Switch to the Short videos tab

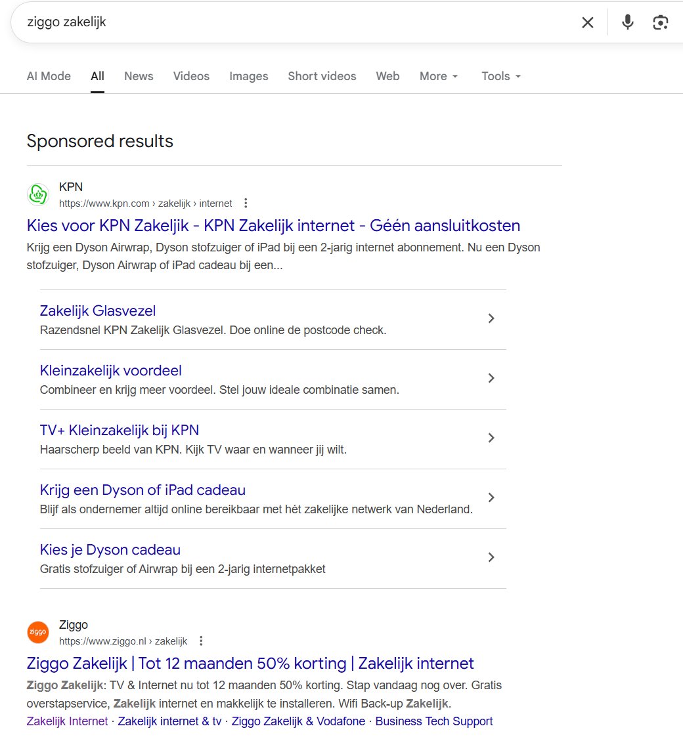tap(322, 76)
